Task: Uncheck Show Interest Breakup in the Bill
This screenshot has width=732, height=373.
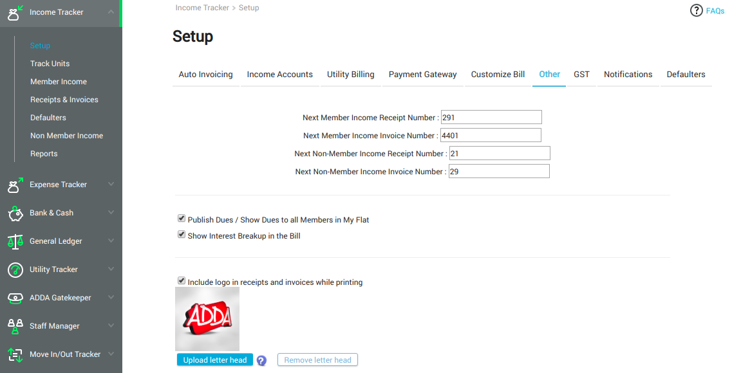Action: coord(182,234)
